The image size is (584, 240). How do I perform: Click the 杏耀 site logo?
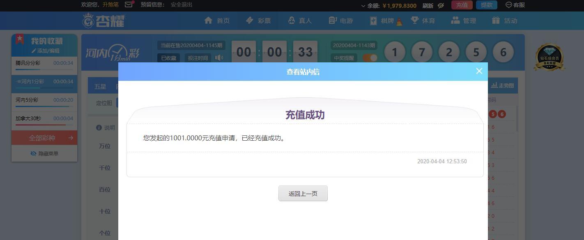(x=103, y=21)
